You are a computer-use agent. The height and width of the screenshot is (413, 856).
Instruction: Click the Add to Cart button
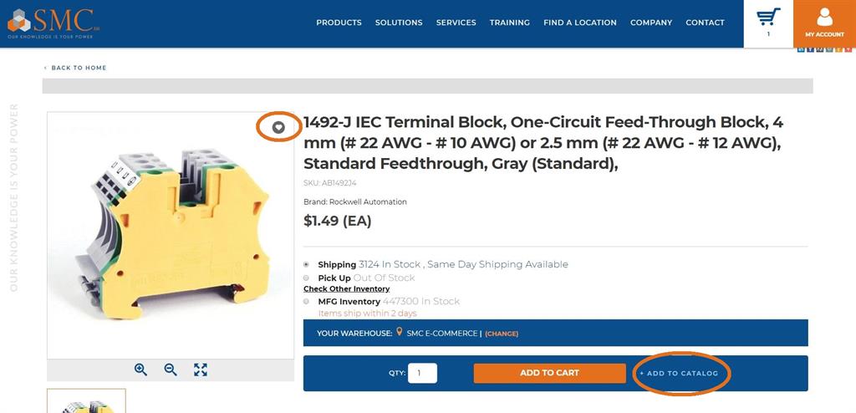(549, 373)
